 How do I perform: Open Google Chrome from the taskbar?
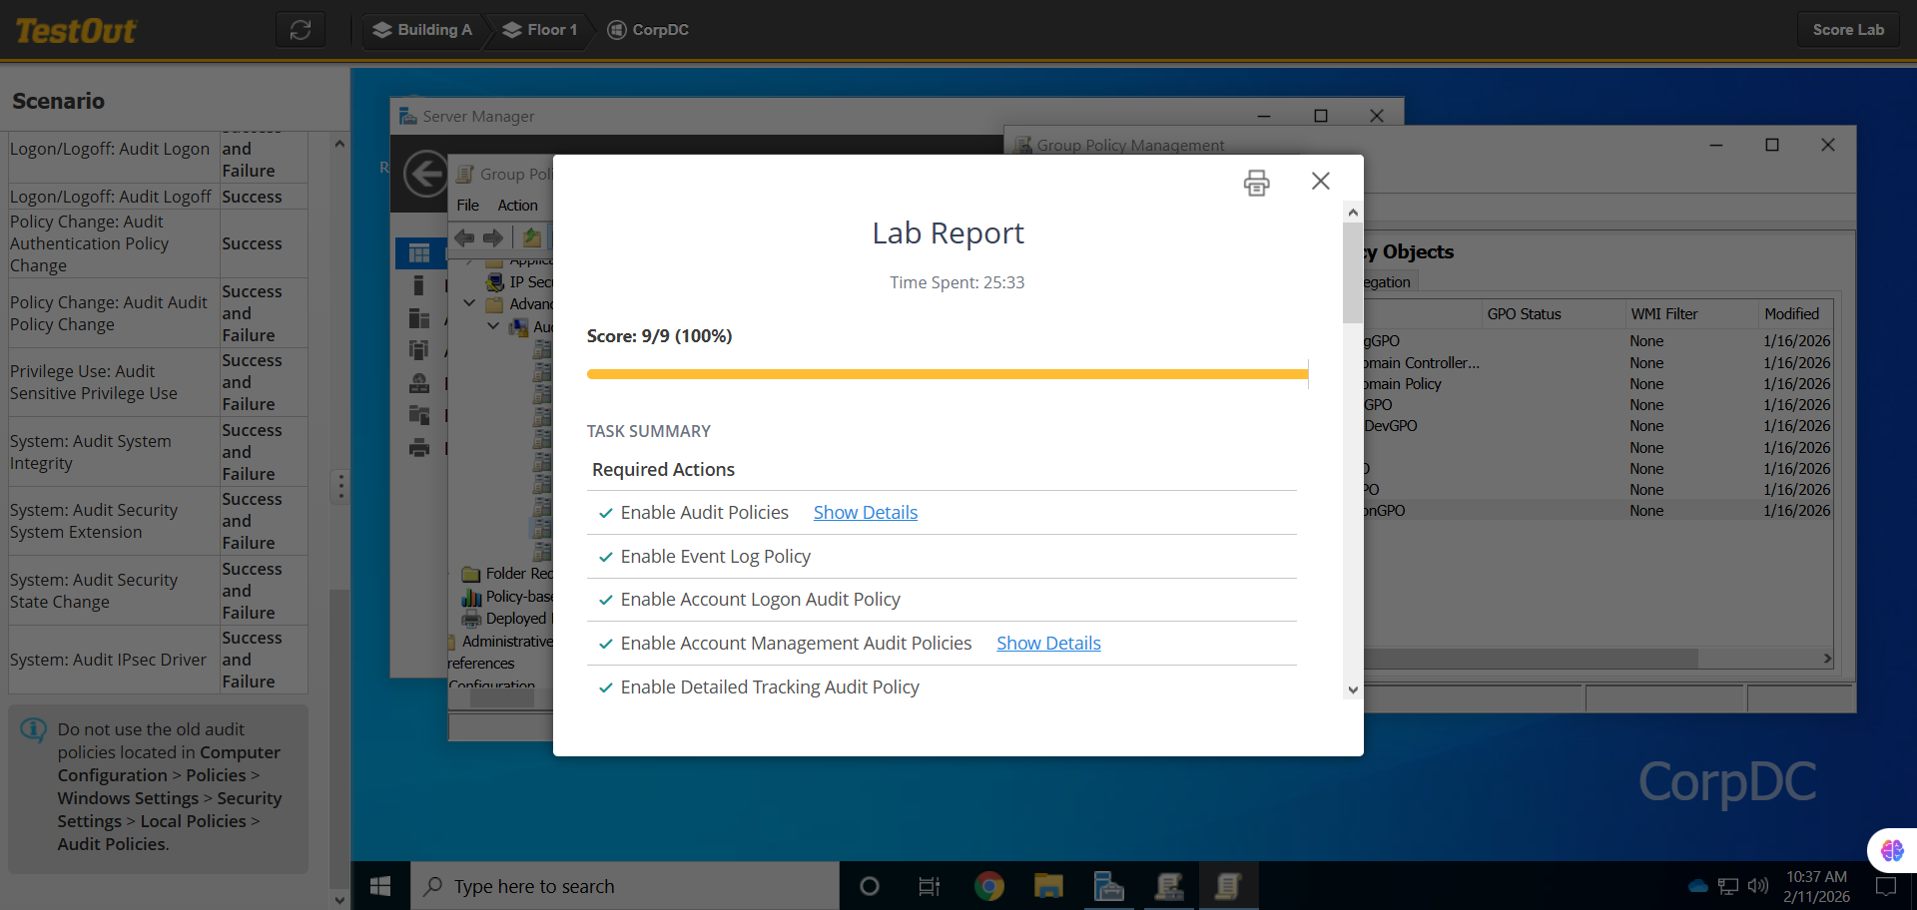coord(988,886)
